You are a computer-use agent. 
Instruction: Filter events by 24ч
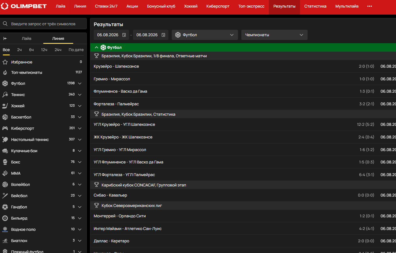[x=58, y=50]
